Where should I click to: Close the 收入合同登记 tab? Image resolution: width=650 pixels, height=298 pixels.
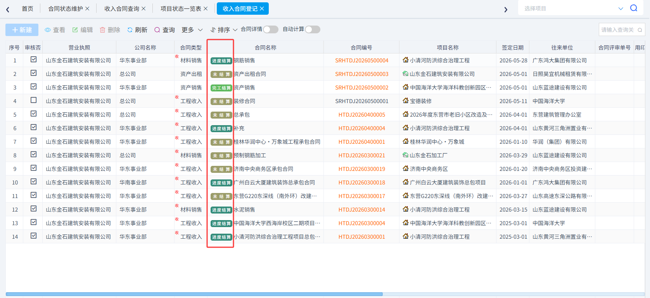(x=262, y=9)
